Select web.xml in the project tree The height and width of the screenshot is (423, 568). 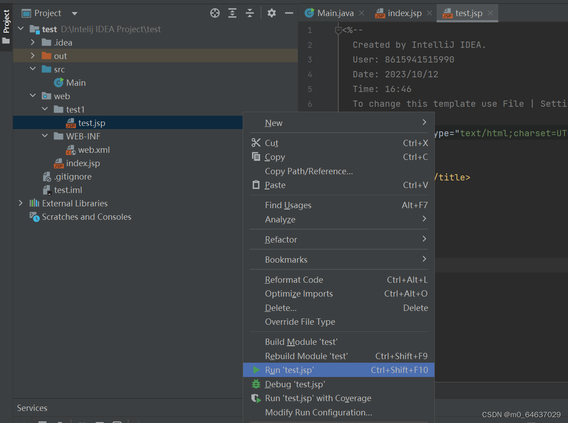94,150
